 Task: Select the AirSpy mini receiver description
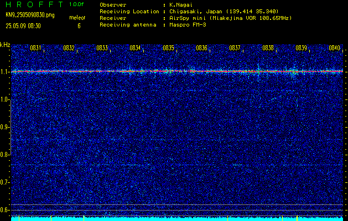(230, 18)
